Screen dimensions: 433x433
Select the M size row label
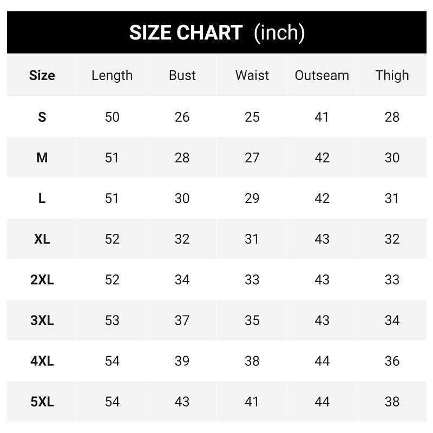point(42,158)
